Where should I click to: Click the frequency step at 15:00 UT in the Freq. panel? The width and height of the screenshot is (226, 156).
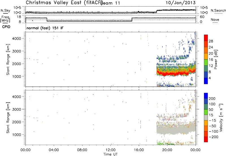[x=132, y=19]
